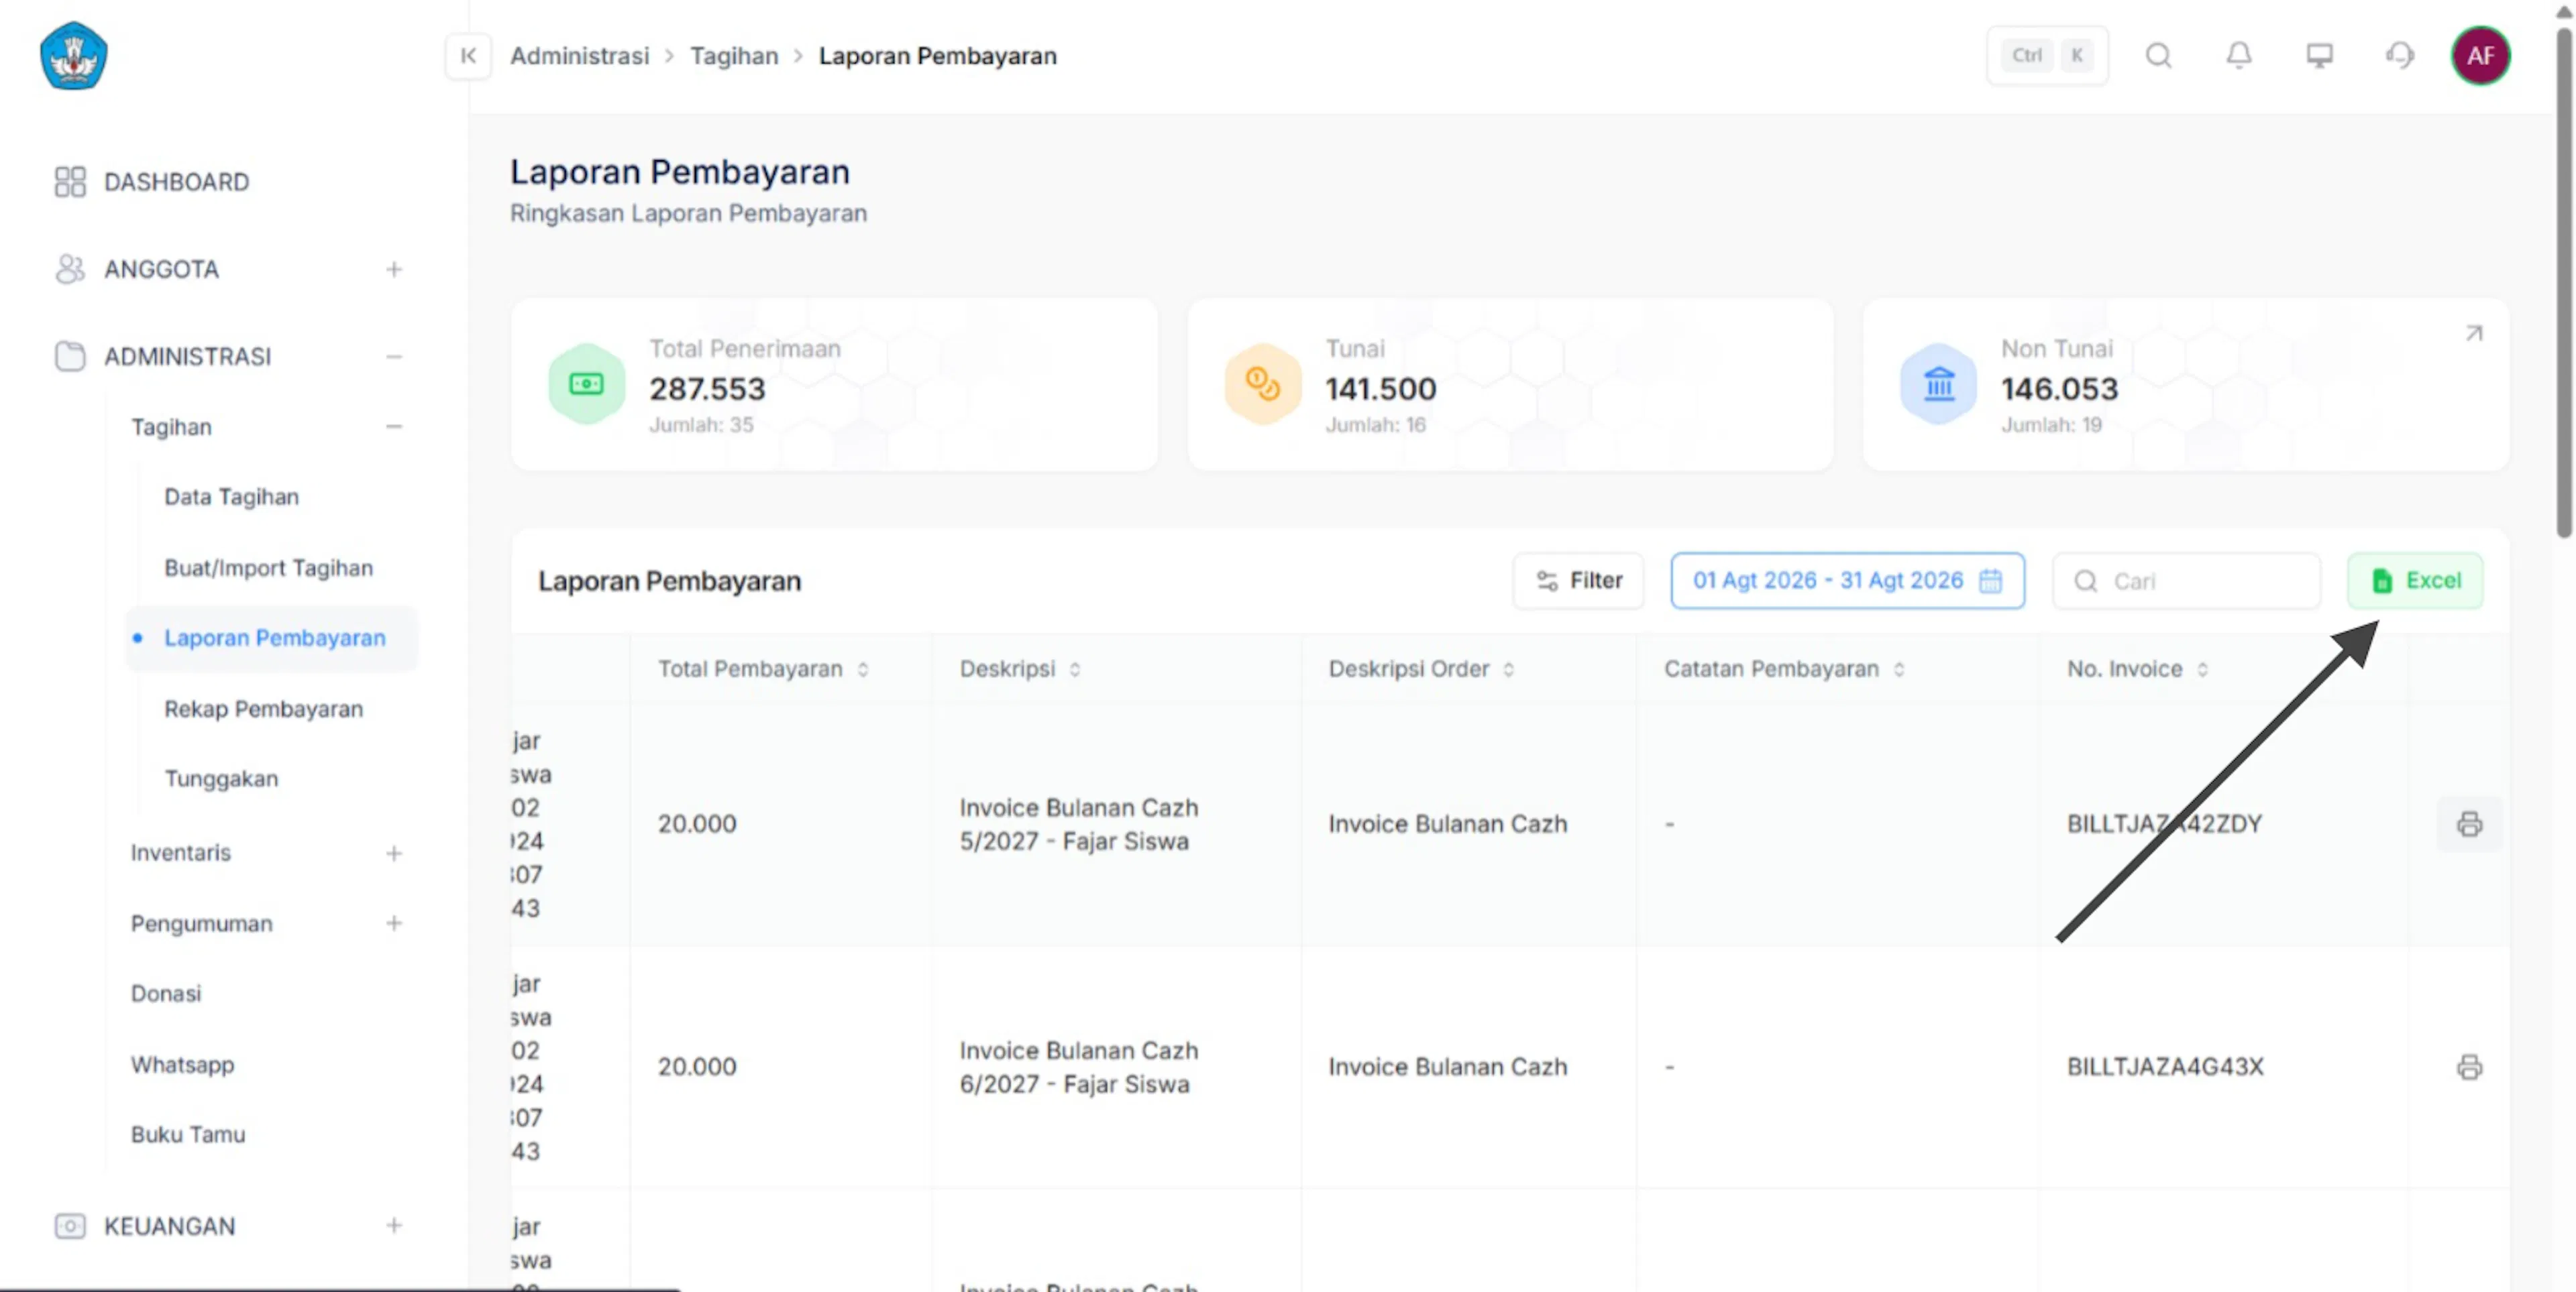Screen dimensions: 2576x1292
Task: Expand the Inventaris submenu
Action: click(x=394, y=854)
